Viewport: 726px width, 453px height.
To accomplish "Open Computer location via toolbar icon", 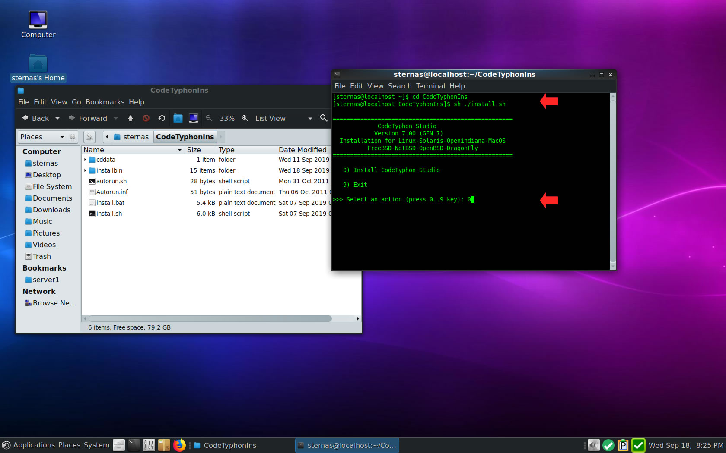I will [194, 118].
